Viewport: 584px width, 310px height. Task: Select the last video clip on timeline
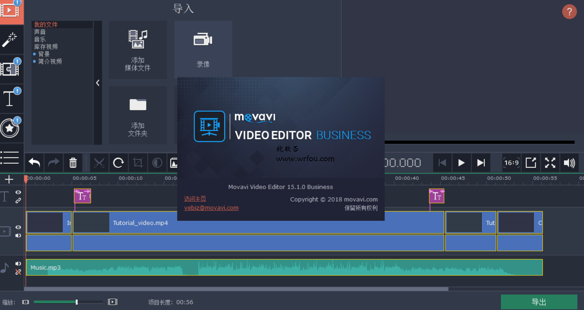520,223
